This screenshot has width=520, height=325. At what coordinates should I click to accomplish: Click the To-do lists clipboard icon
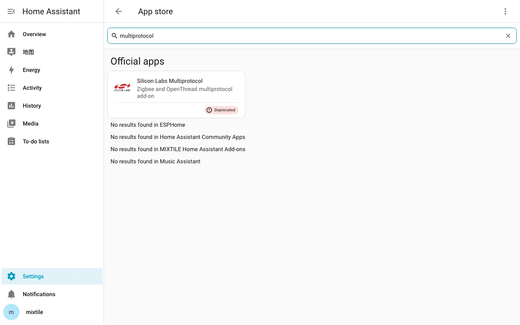tap(11, 141)
